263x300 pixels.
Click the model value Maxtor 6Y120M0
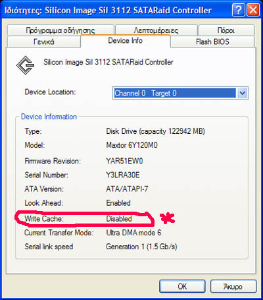point(131,145)
